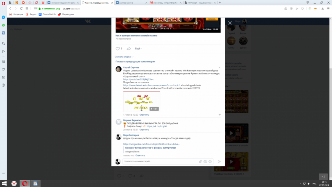Image resolution: width=332 pixels, height=187 pixels.
Task: Open Opera main menu logo
Action: point(3,3)
